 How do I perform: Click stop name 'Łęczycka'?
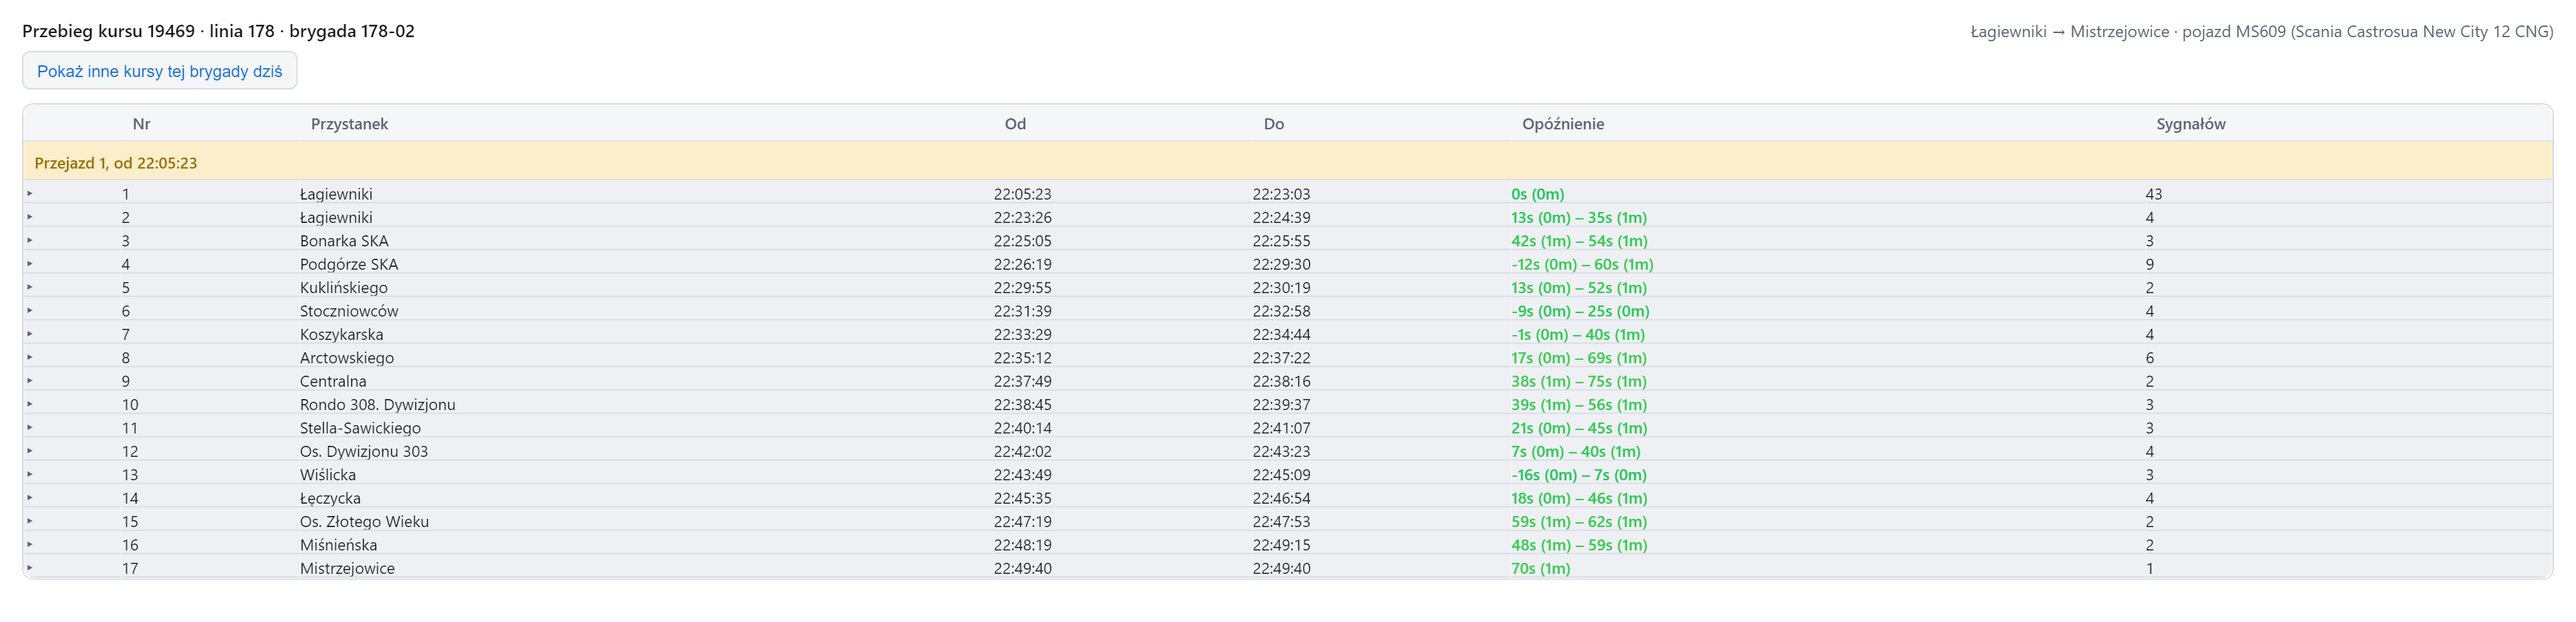click(x=330, y=498)
